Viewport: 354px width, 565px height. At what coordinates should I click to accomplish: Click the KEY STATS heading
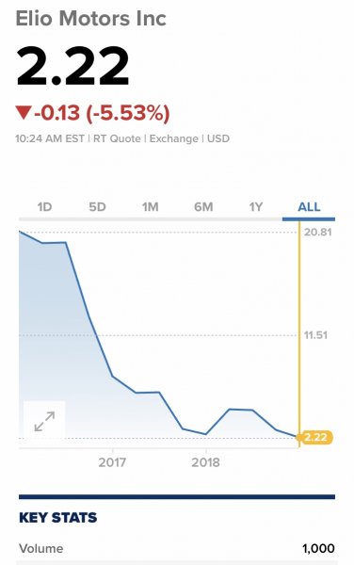(58, 518)
